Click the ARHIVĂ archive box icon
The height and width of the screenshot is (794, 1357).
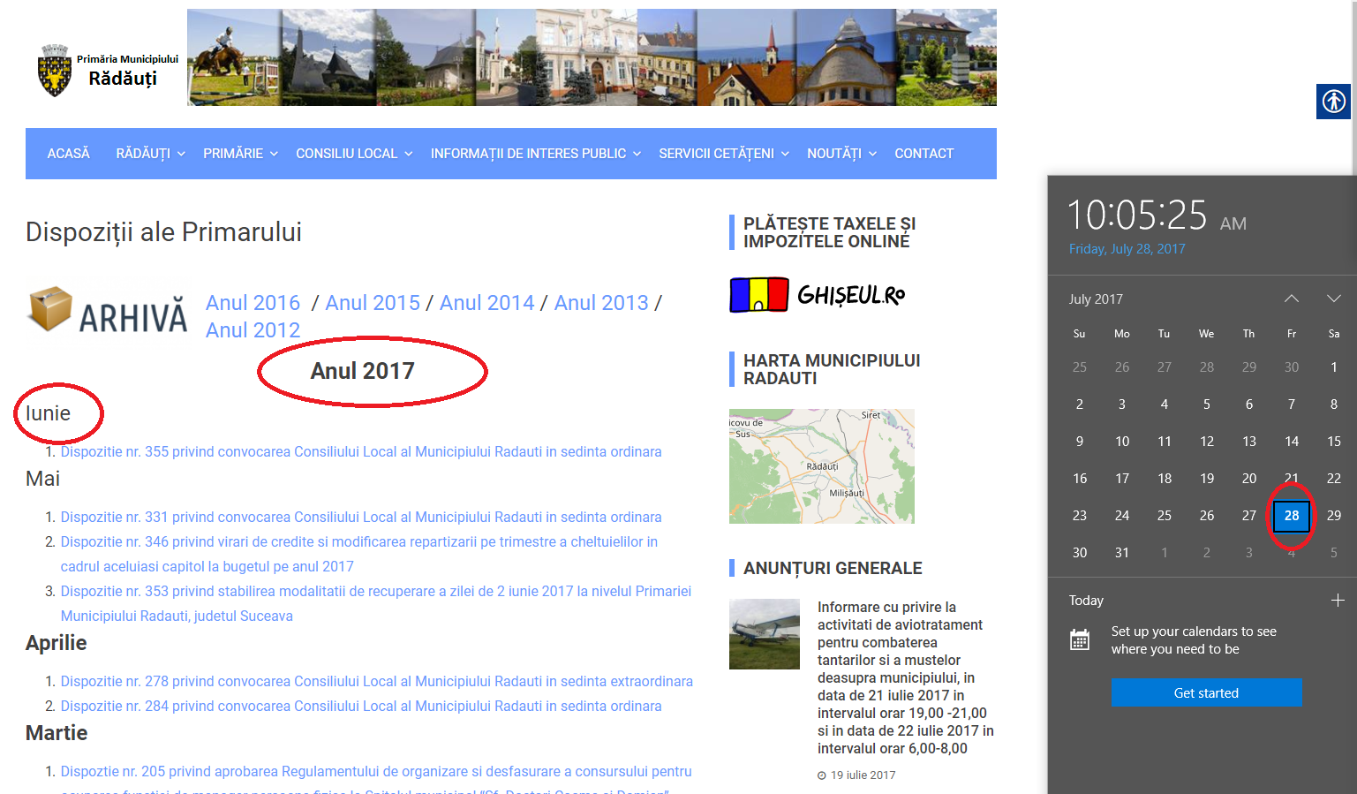[x=50, y=309]
